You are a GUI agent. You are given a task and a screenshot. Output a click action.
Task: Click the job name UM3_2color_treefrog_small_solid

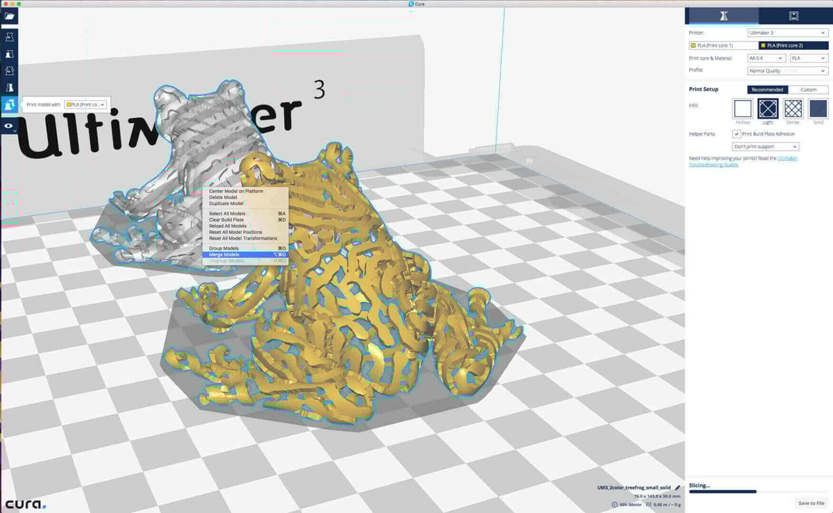633,487
